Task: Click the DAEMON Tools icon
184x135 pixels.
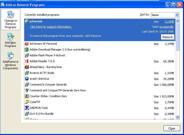Action: 27,108
